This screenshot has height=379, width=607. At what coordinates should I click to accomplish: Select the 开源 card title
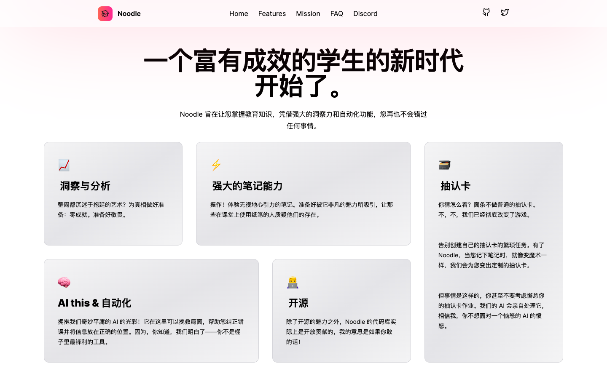coord(298,303)
